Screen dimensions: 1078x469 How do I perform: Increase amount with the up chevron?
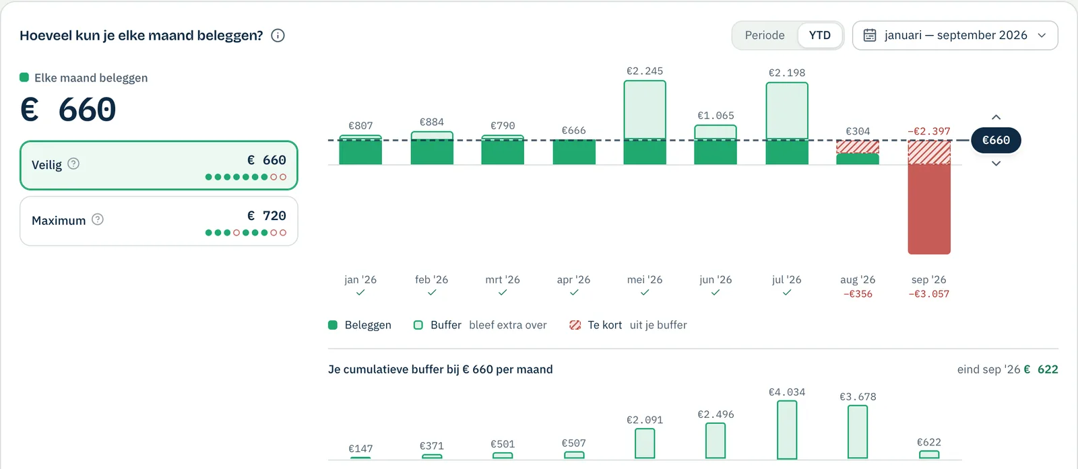pyautogui.click(x=996, y=117)
